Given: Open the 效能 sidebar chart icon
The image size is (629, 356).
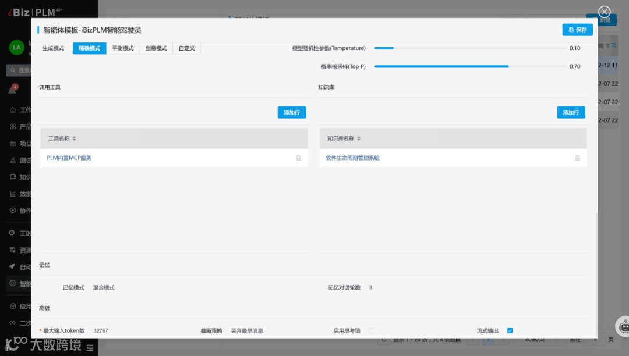Looking at the screenshot, I should click(x=13, y=194).
